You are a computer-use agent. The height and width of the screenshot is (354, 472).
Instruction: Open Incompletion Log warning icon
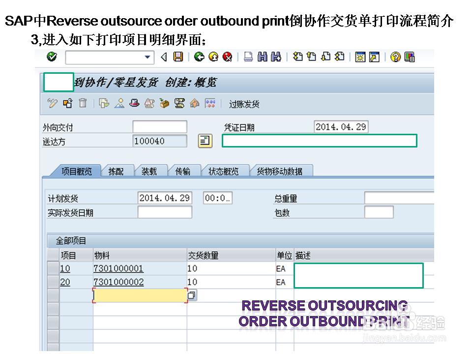(x=149, y=103)
